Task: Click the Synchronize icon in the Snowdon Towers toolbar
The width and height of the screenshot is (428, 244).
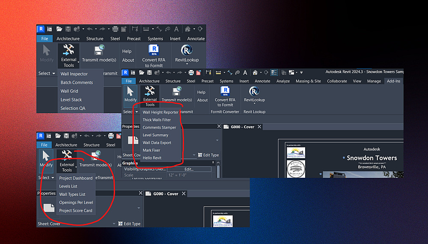Action: pyautogui.click(x=157, y=73)
